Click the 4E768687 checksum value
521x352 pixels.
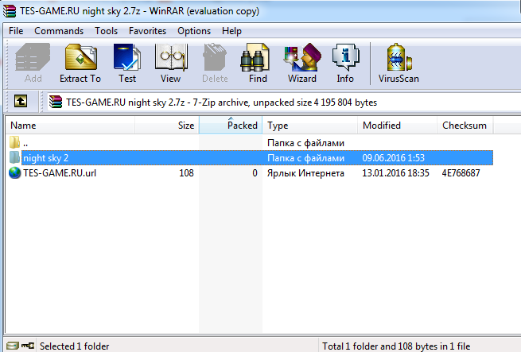coord(461,173)
